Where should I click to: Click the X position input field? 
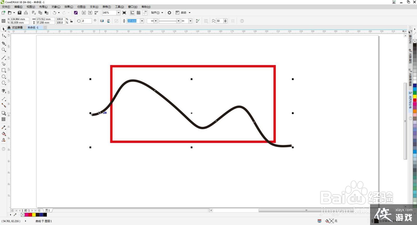(20, 19)
